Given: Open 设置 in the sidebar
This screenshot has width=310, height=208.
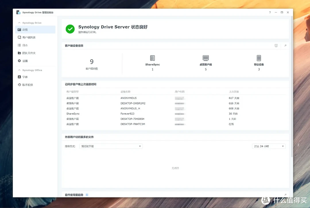Looking at the screenshot, I should (25, 61).
